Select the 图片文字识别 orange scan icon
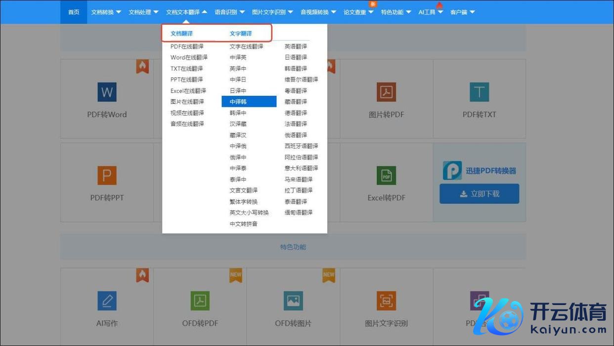 click(386, 301)
